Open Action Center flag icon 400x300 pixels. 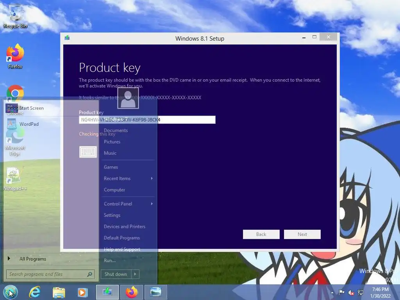(341, 293)
